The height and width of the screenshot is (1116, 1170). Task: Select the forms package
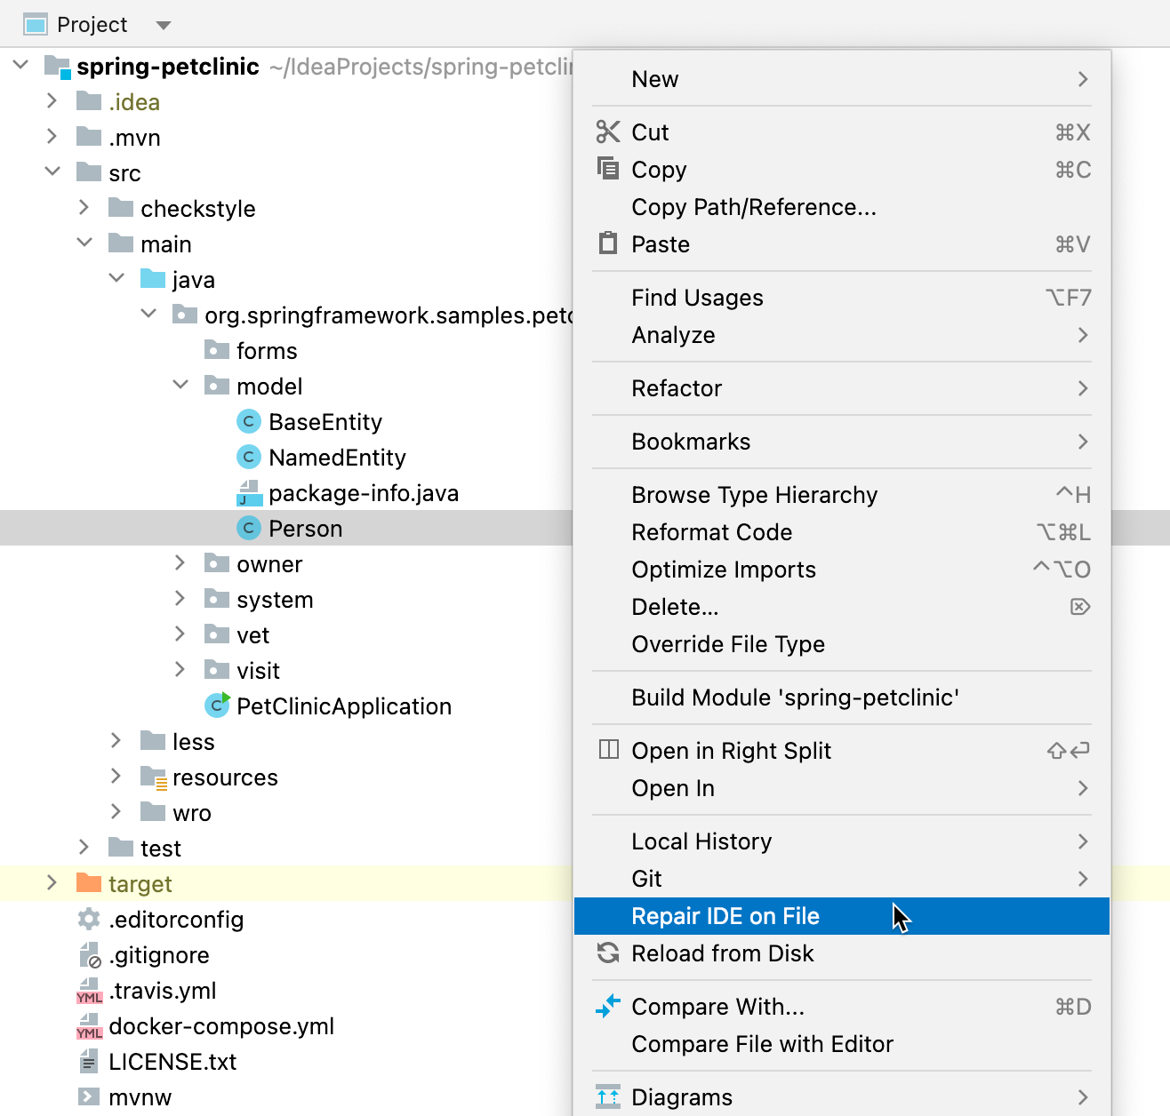click(x=267, y=351)
